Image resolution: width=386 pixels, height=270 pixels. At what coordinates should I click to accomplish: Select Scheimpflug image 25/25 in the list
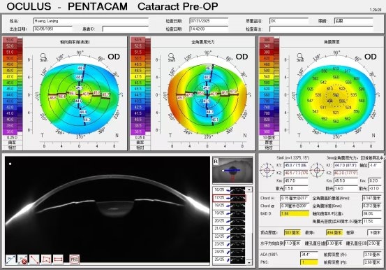[x=229, y=260]
